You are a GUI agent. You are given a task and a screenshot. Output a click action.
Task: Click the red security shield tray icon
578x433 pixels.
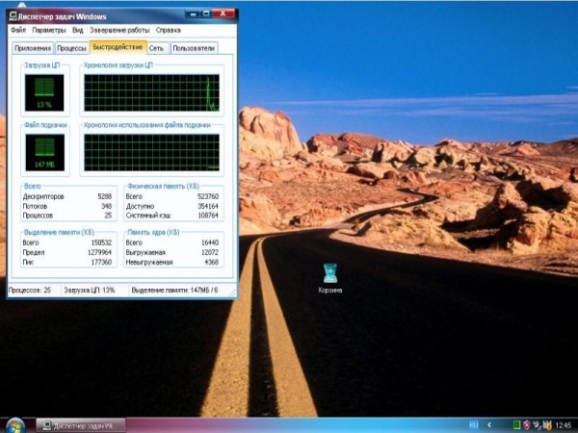point(527,424)
